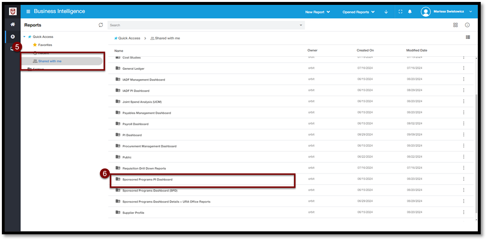Refresh the Reports tree with the reload icon
Screen dimensions: 487x240
pos(100,25)
